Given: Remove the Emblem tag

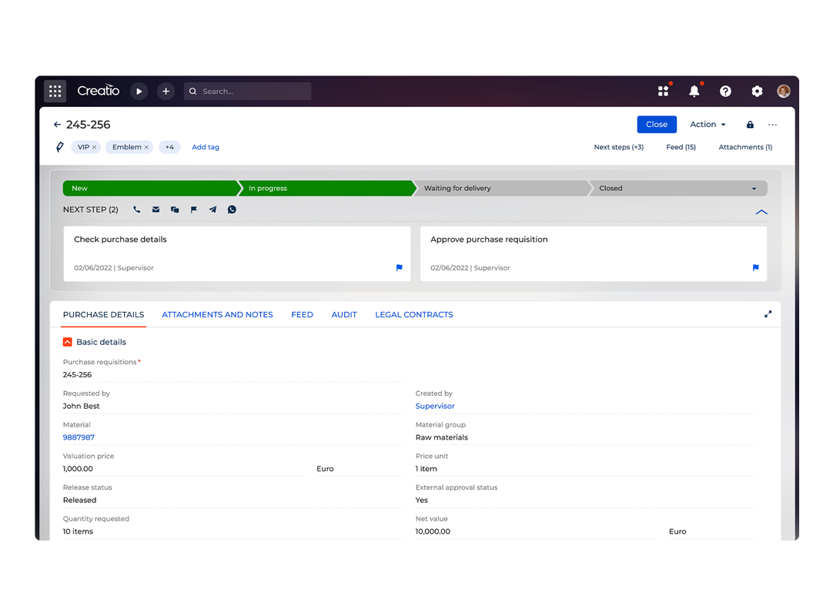Looking at the screenshot, I should (x=146, y=147).
